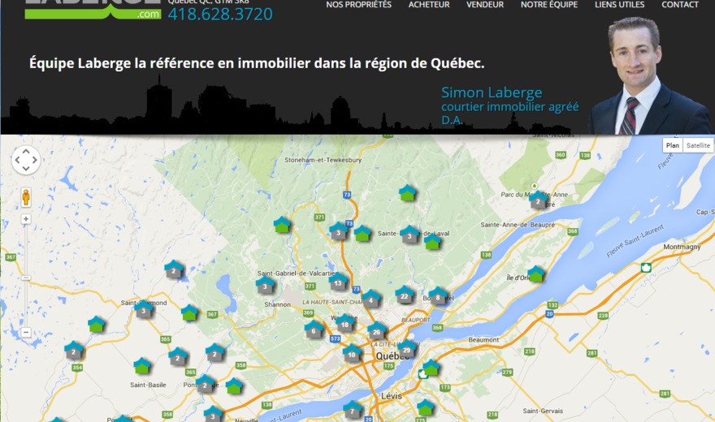Click the Laberge .com logo
Image resolution: width=715 pixels, height=422 pixels.
pyautogui.click(x=93, y=9)
